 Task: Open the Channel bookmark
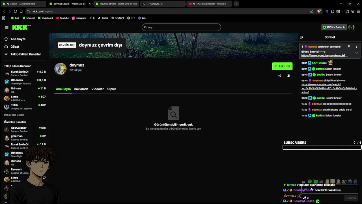(x=28, y=18)
